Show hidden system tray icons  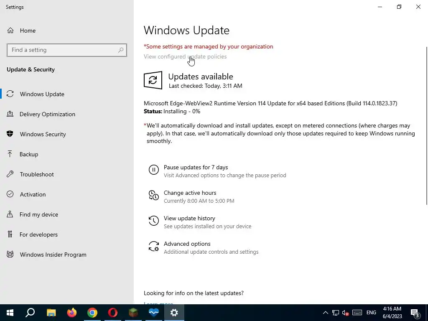click(325, 313)
